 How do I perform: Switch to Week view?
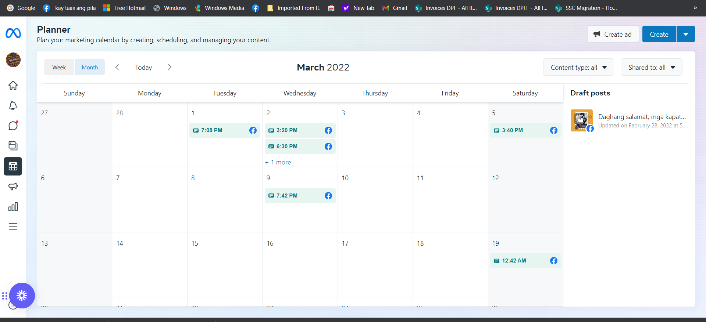click(59, 67)
